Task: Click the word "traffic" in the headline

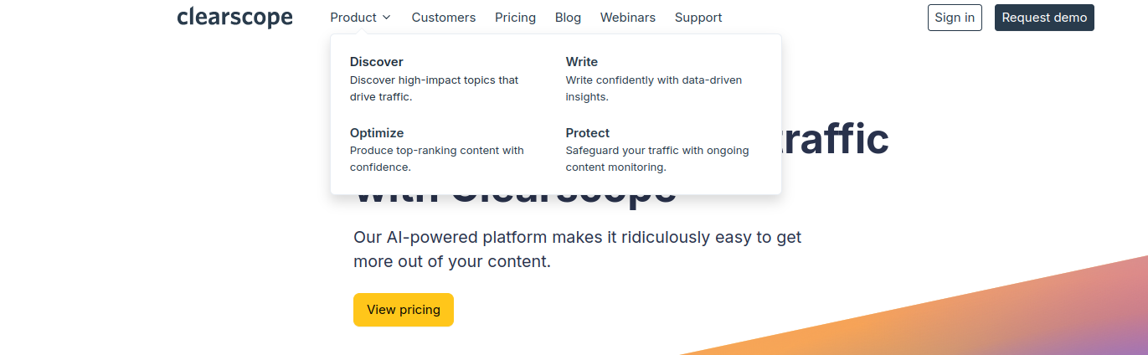Action: (x=836, y=140)
